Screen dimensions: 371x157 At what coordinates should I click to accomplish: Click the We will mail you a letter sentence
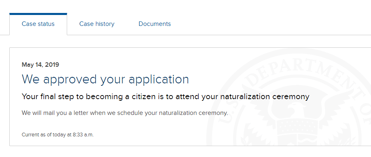(x=125, y=113)
